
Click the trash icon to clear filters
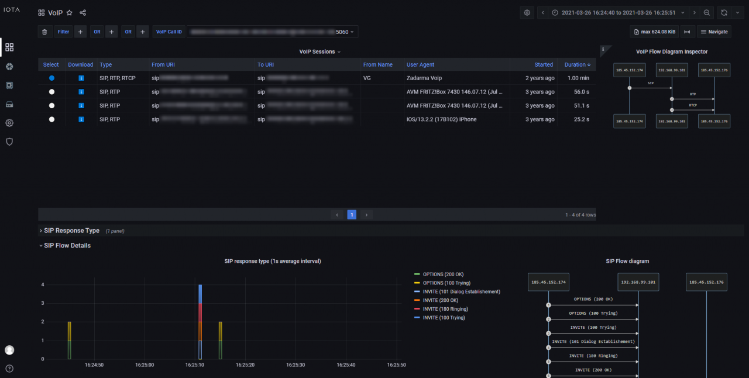pos(44,32)
